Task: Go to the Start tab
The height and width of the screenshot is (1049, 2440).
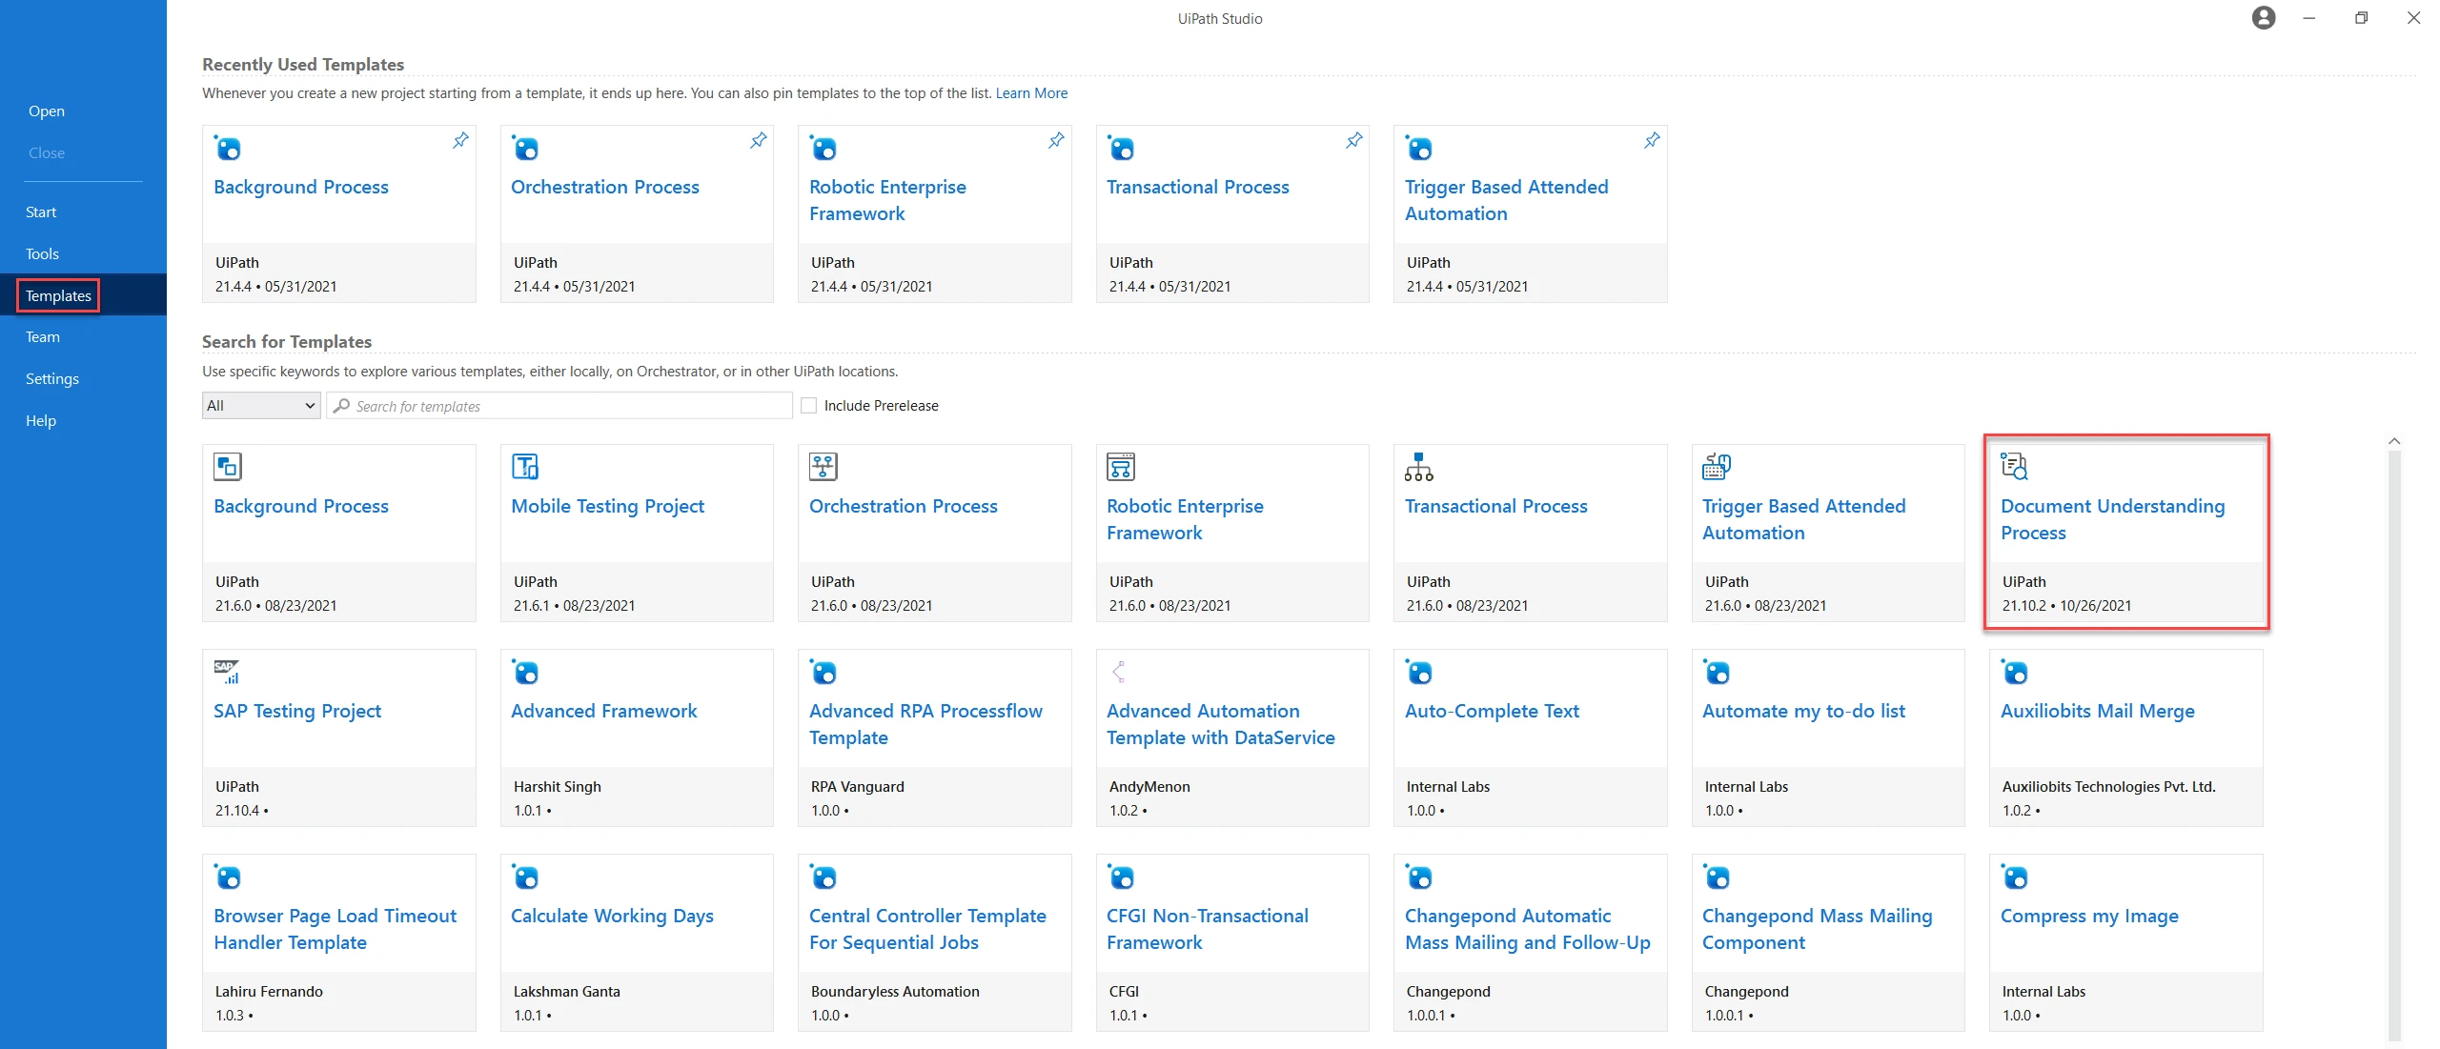Action: click(41, 212)
